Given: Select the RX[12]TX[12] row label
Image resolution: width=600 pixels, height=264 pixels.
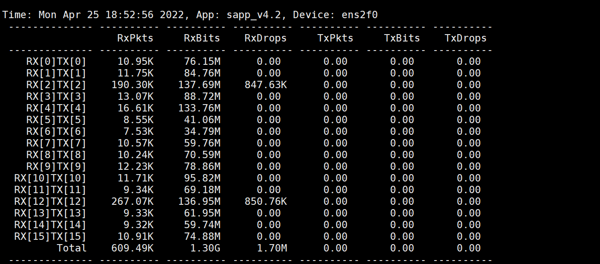Looking at the screenshot, I should [x=50, y=201].
